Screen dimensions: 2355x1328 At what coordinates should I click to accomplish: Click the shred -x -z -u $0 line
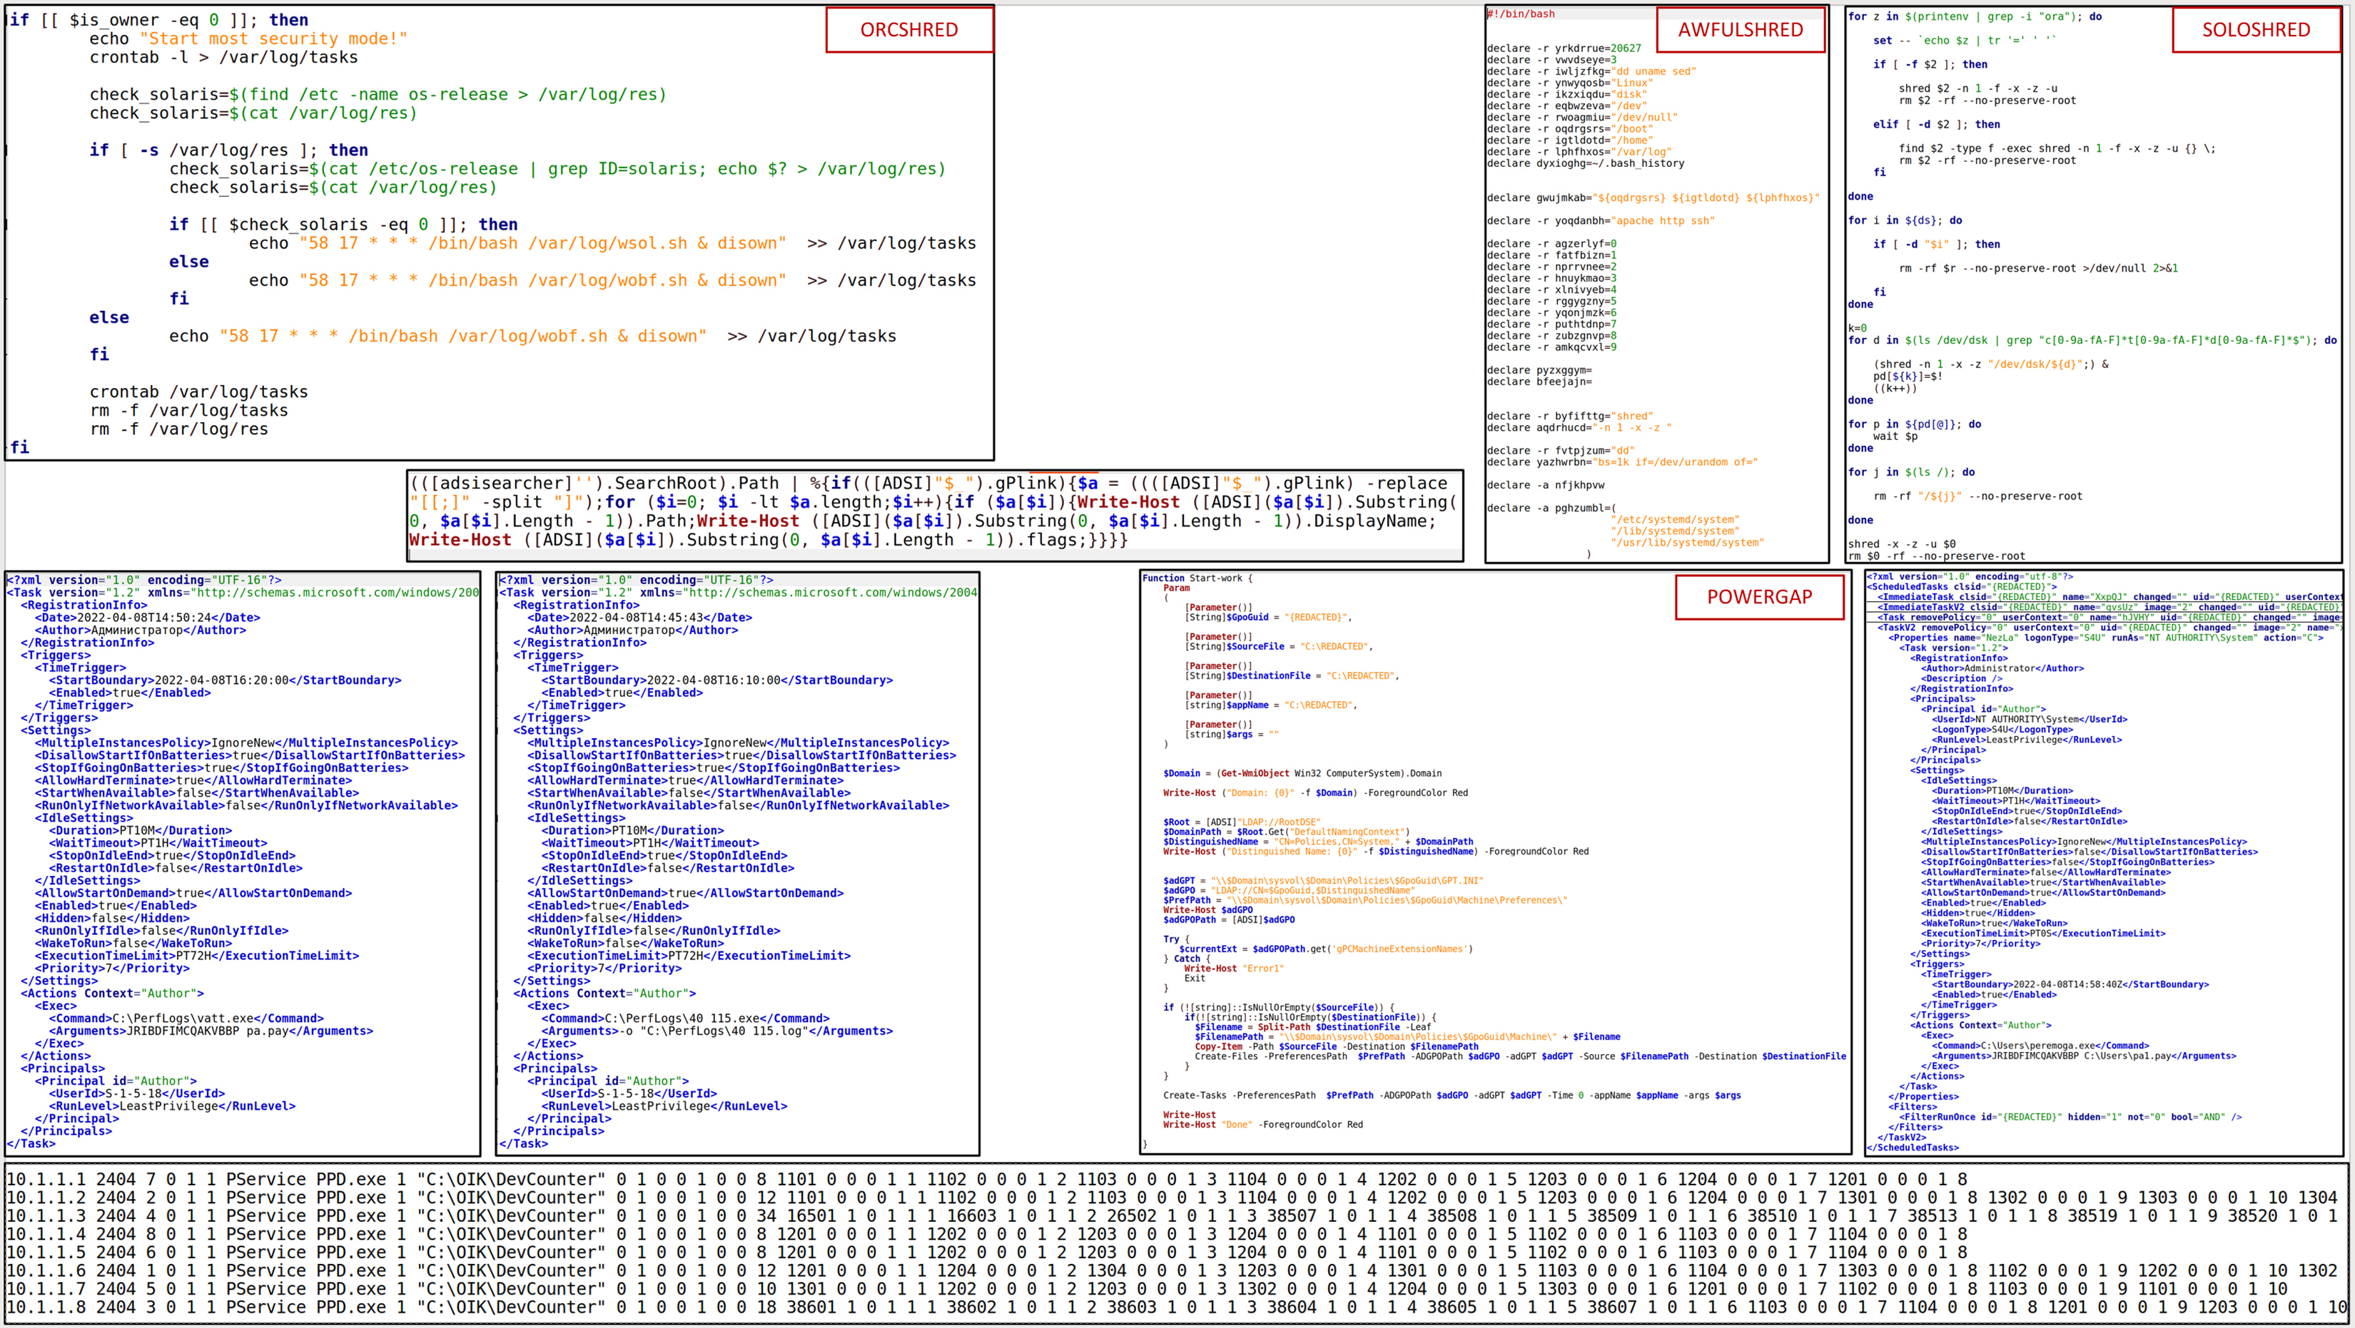point(1902,543)
